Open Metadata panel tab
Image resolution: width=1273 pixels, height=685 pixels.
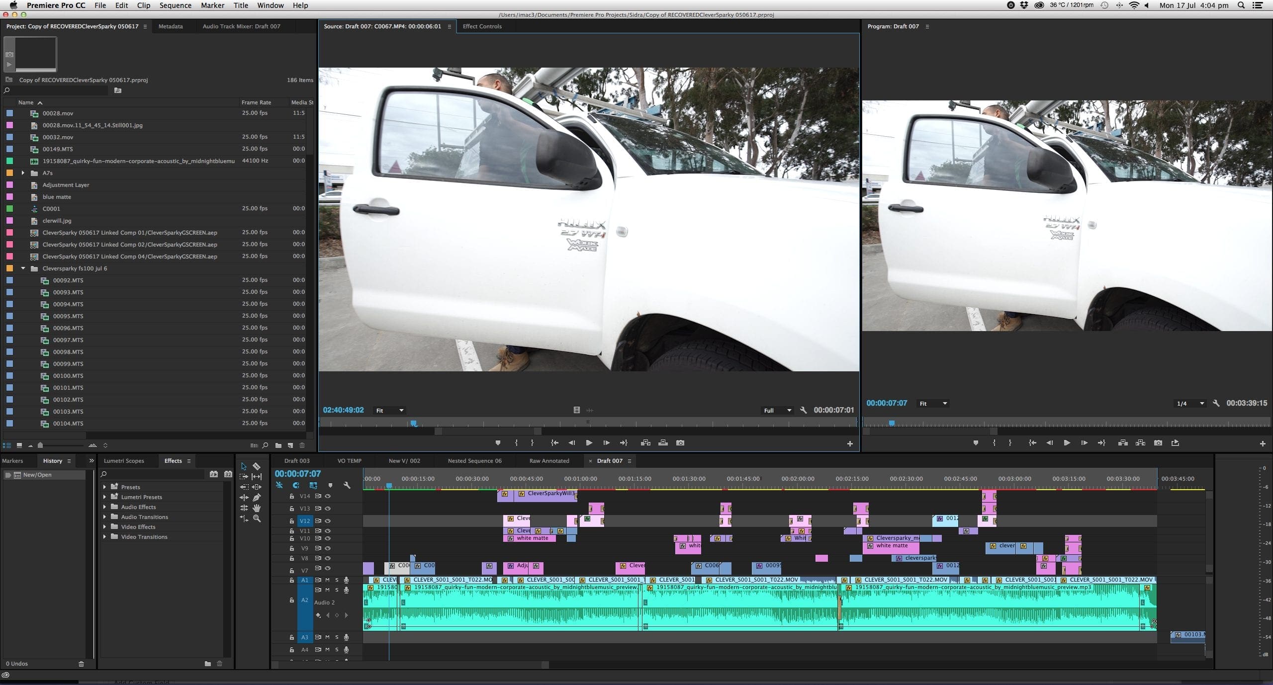click(x=171, y=26)
